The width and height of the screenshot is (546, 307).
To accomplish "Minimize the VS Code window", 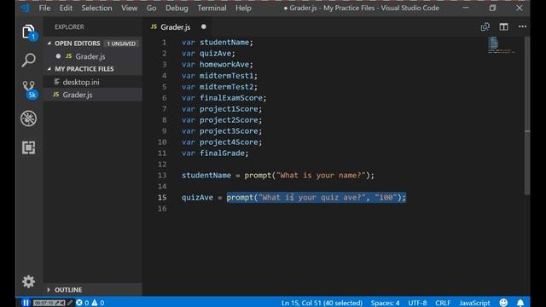I will click(466, 8).
